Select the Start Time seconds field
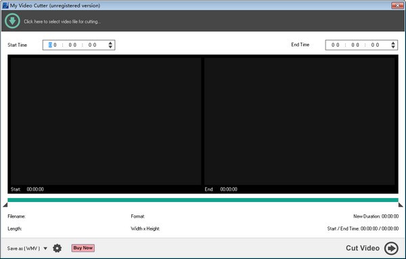Image resolution: width=406 pixels, height=259 pixels. [x=92, y=45]
